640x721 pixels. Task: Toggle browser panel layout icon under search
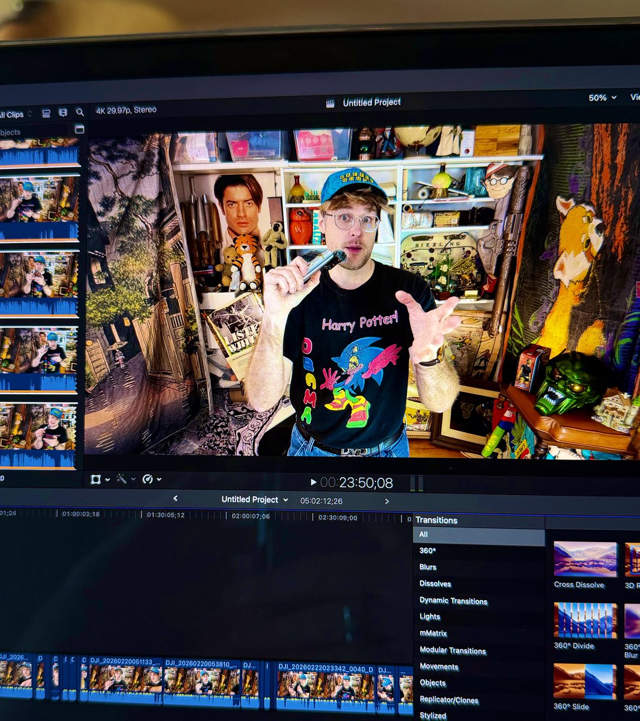[x=79, y=129]
